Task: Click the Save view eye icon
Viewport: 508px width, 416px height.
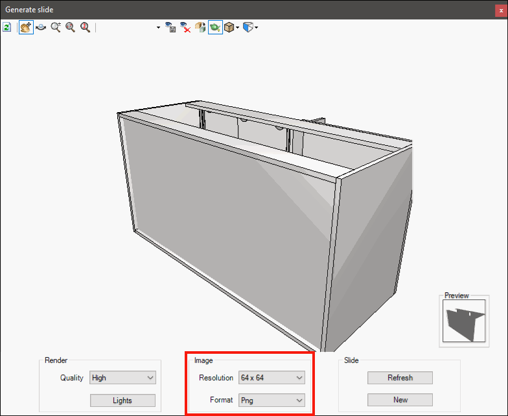Action: pyautogui.click(x=170, y=27)
